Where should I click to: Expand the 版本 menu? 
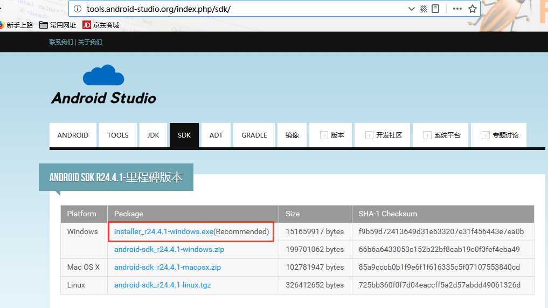click(x=332, y=135)
